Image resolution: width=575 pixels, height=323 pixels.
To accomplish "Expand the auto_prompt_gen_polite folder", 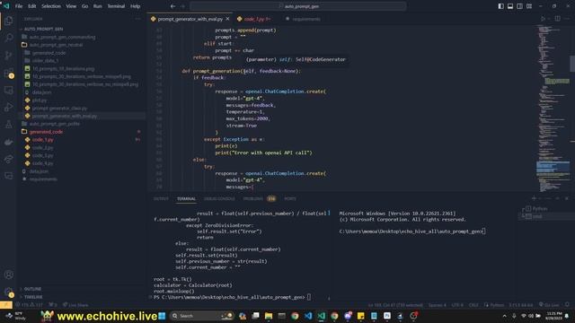I will (50, 124).
